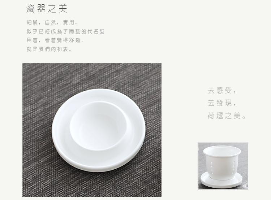Select the text line 細膩，自然，實用
The width and height of the screenshot is (271, 200).
(x=51, y=22)
